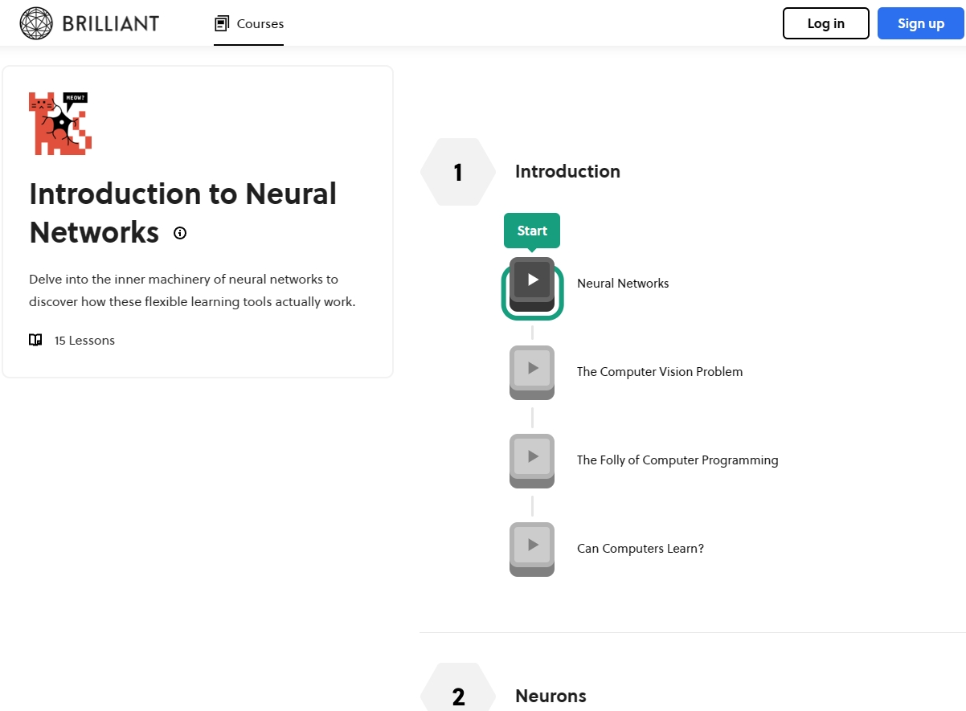This screenshot has width=966, height=711.
Task: Select the chapter 1 hexagon badge
Action: 458,172
